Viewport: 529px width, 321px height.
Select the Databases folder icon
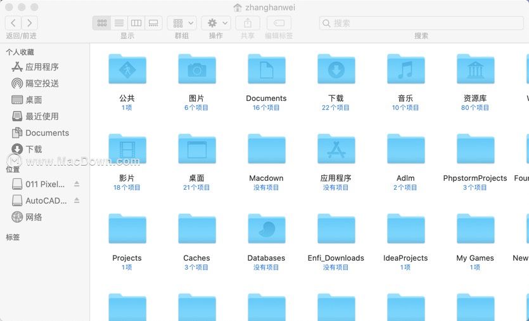point(267,229)
